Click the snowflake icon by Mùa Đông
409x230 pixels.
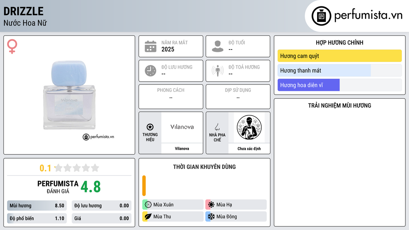211,216
